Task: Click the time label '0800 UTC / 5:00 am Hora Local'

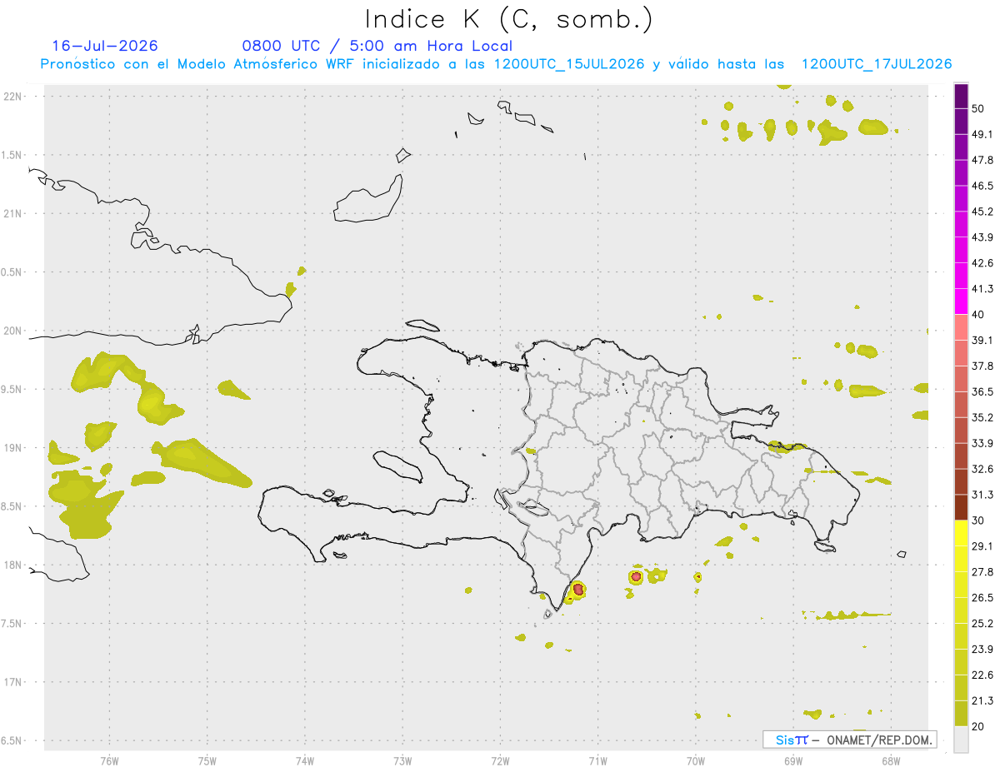Action: [x=377, y=46]
